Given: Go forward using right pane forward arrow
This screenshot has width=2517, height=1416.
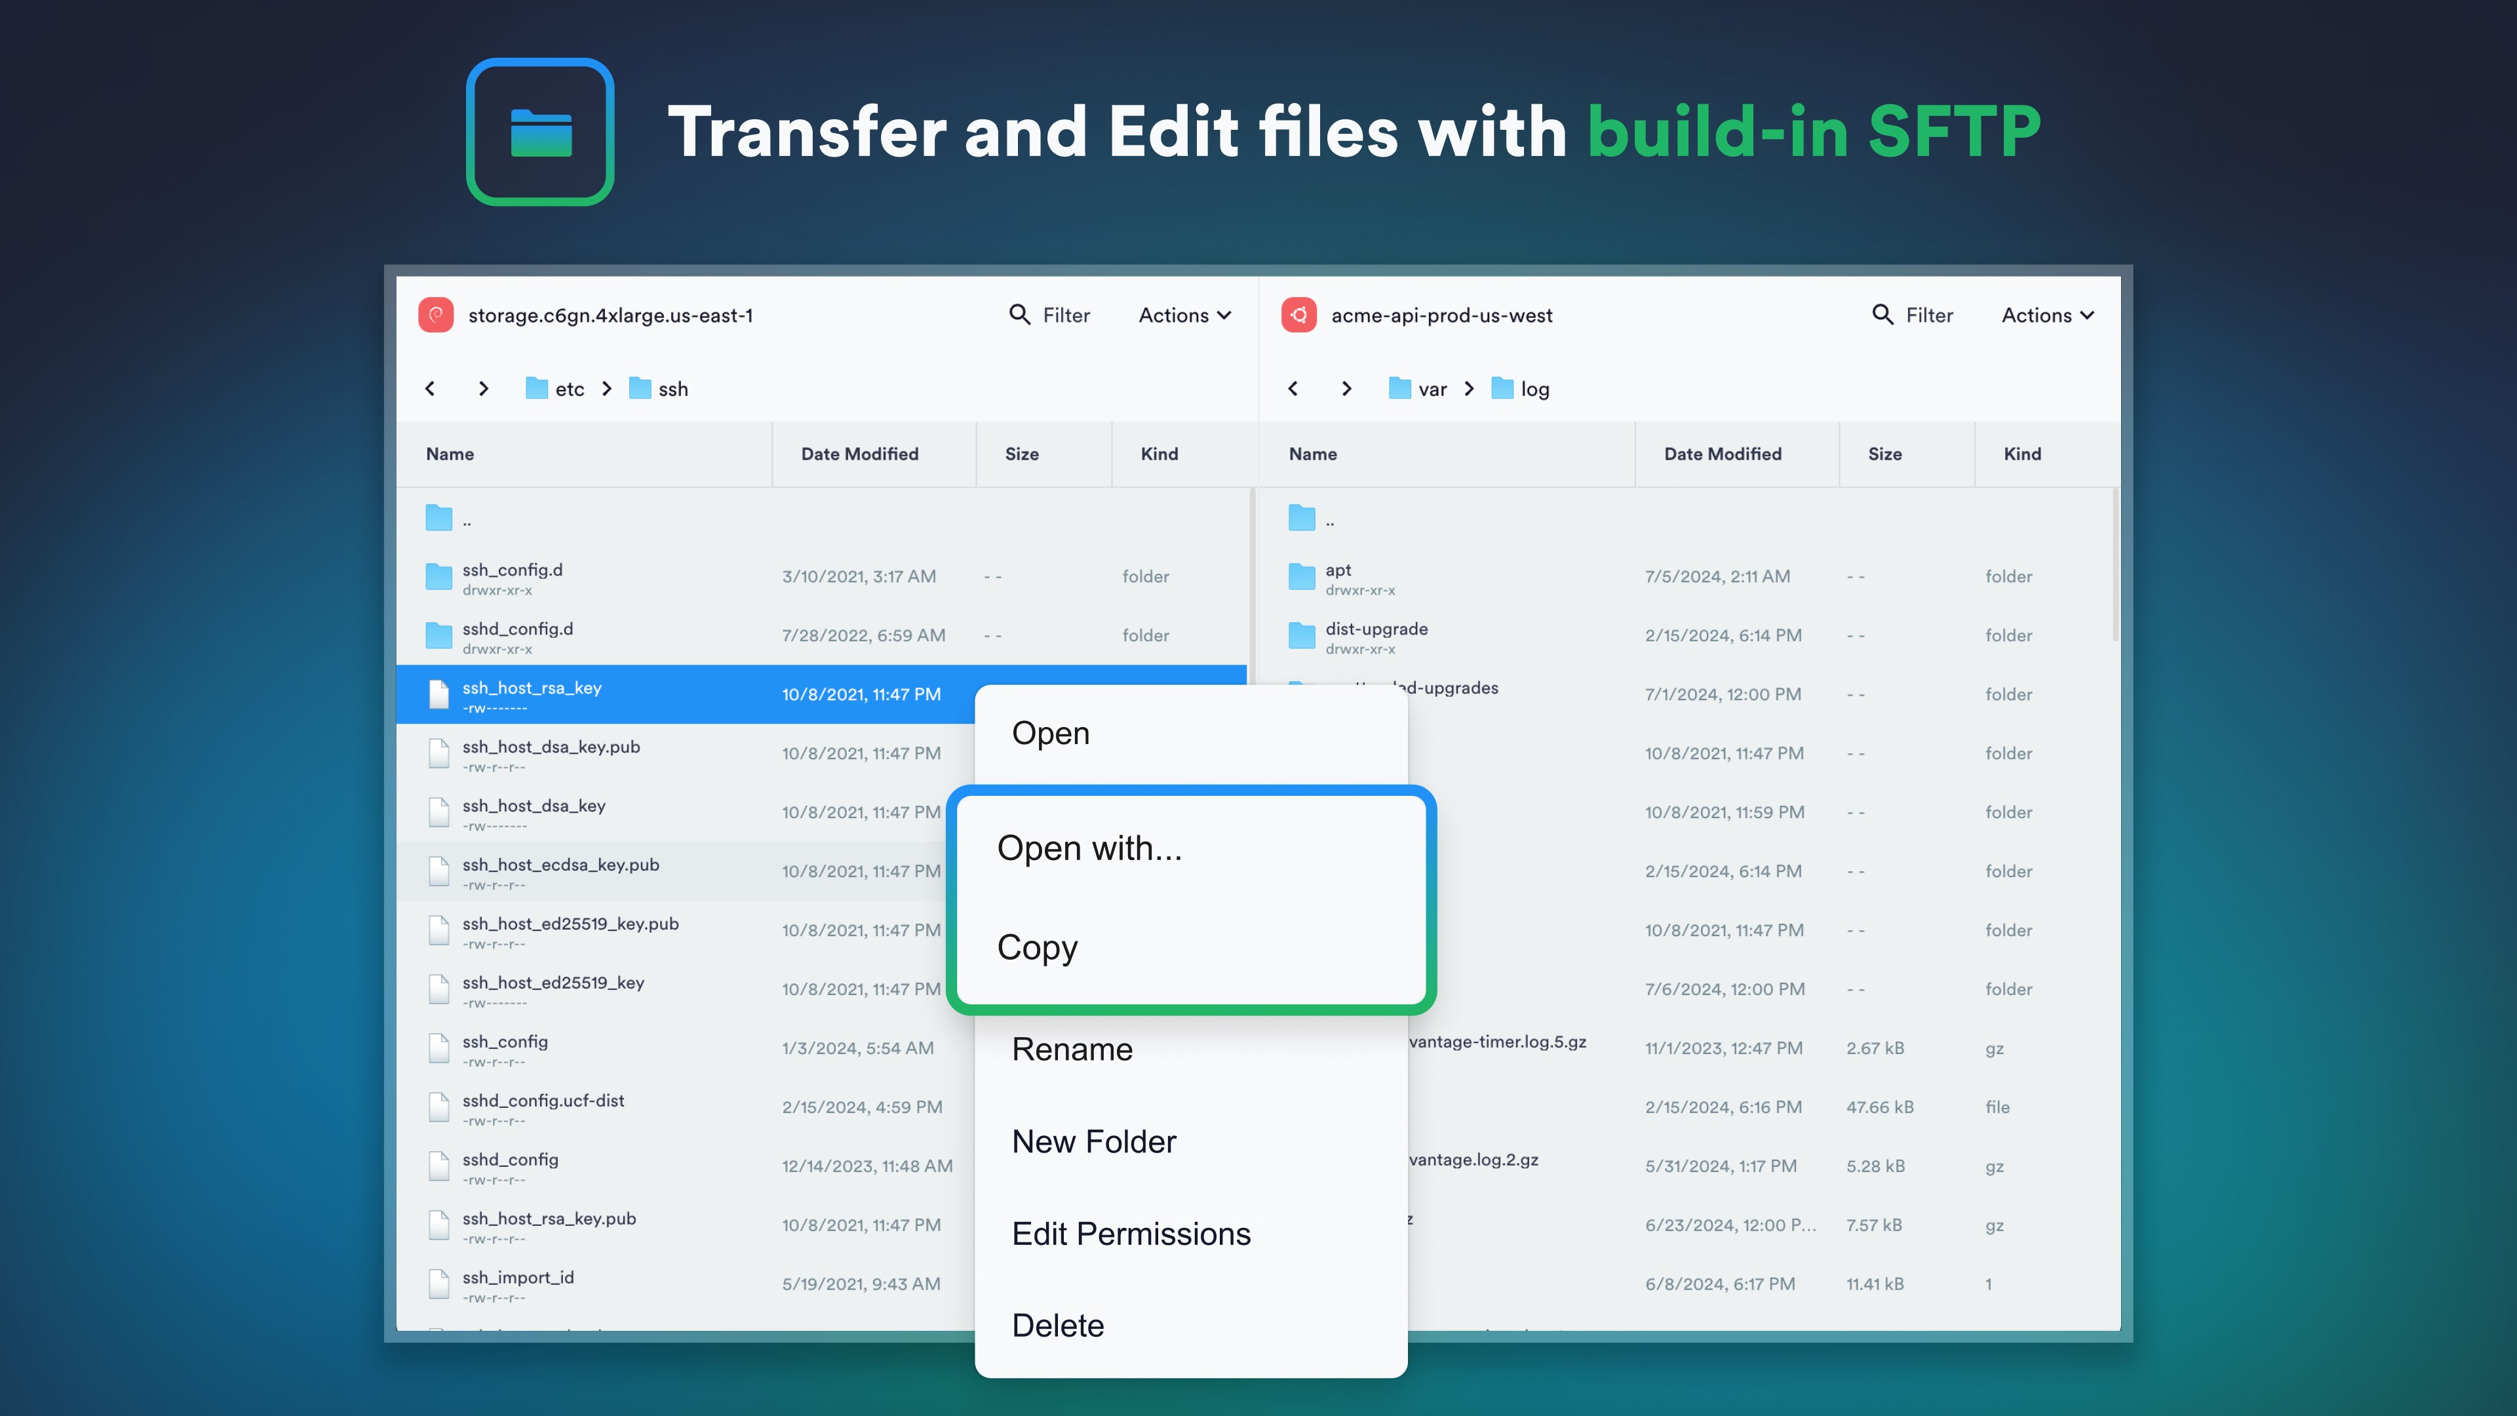Looking at the screenshot, I should point(1346,389).
